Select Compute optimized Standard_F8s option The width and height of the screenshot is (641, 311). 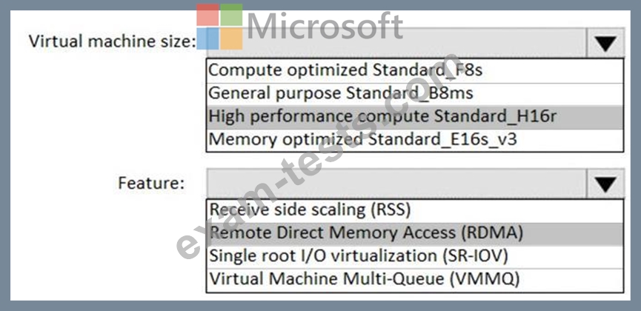(x=415, y=70)
